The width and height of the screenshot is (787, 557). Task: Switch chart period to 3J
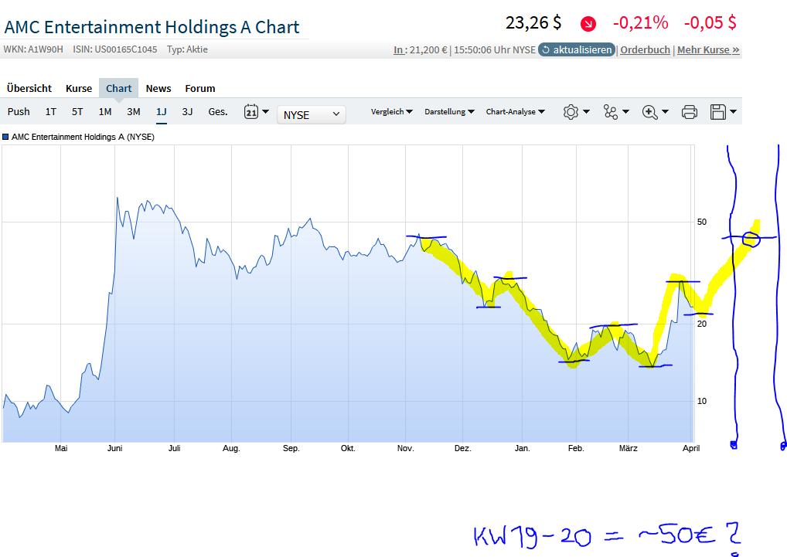tap(187, 112)
